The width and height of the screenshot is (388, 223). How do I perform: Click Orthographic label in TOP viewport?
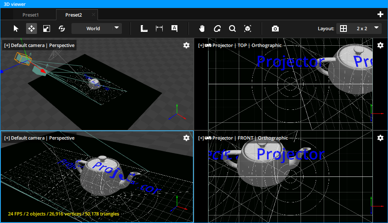[x=267, y=45]
